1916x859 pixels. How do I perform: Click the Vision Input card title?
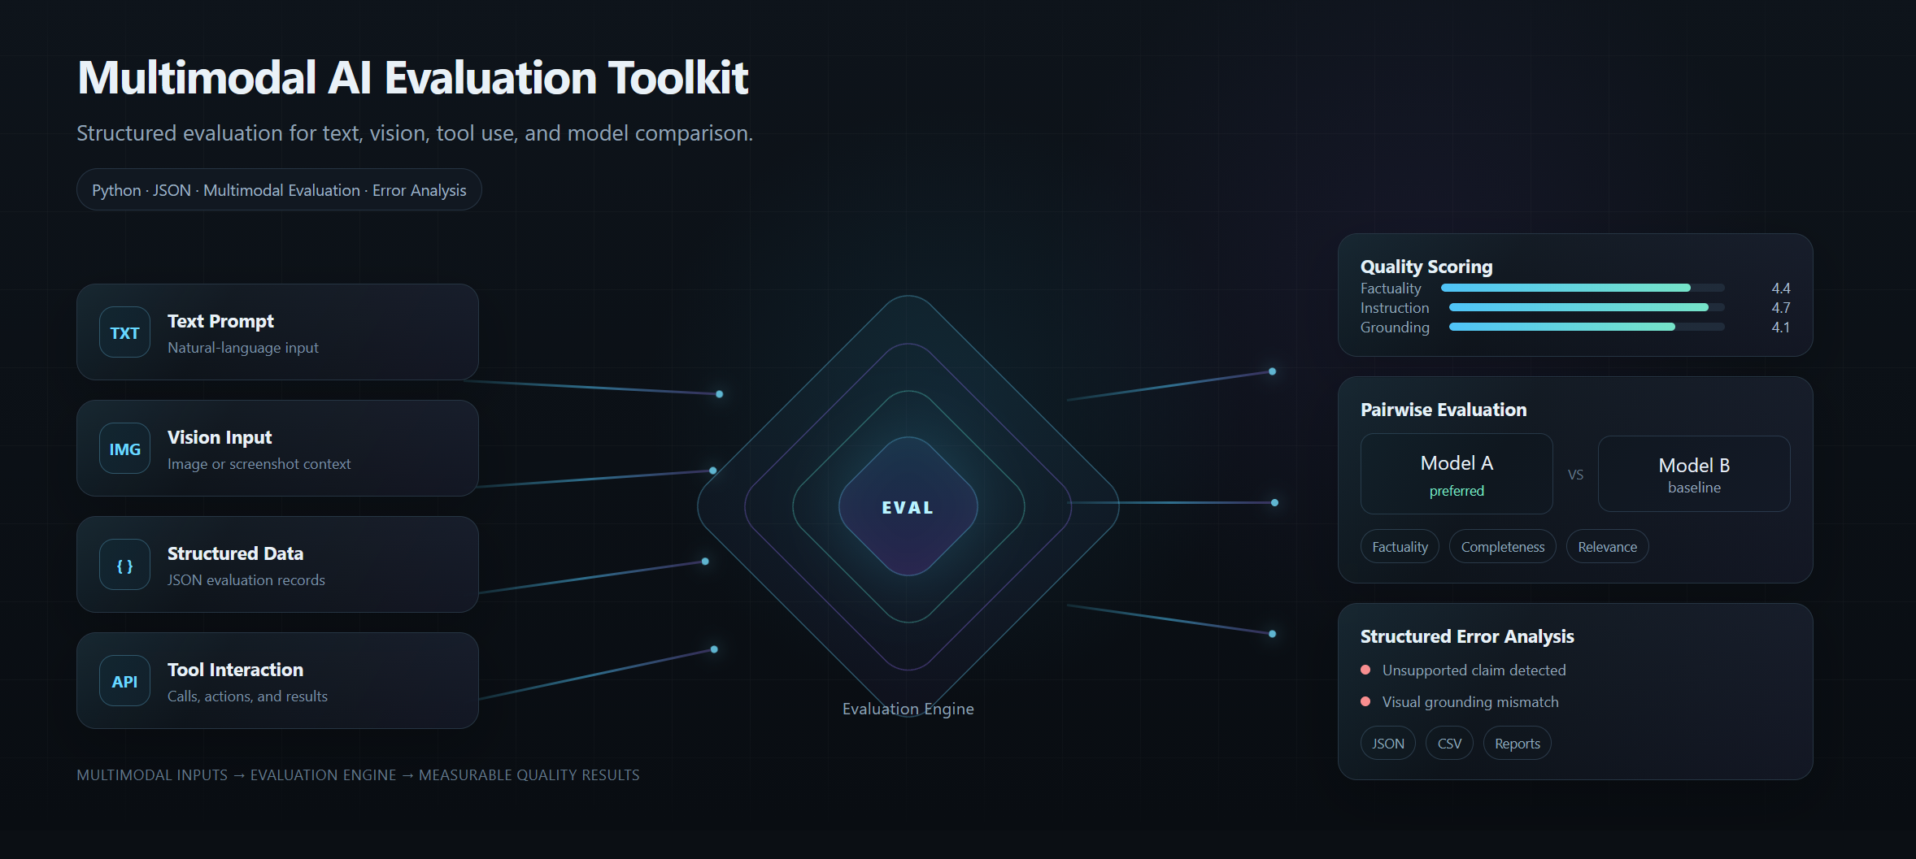coord(220,437)
